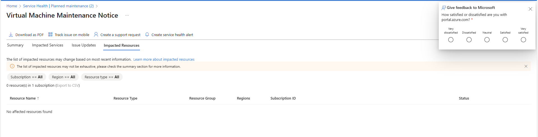Click the Create a support request person icon

[96, 34]
